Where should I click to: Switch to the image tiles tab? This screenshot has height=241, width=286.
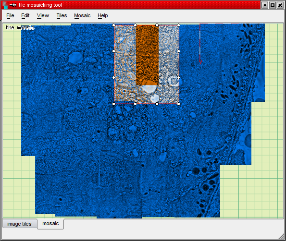pyautogui.click(x=20, y=224)
